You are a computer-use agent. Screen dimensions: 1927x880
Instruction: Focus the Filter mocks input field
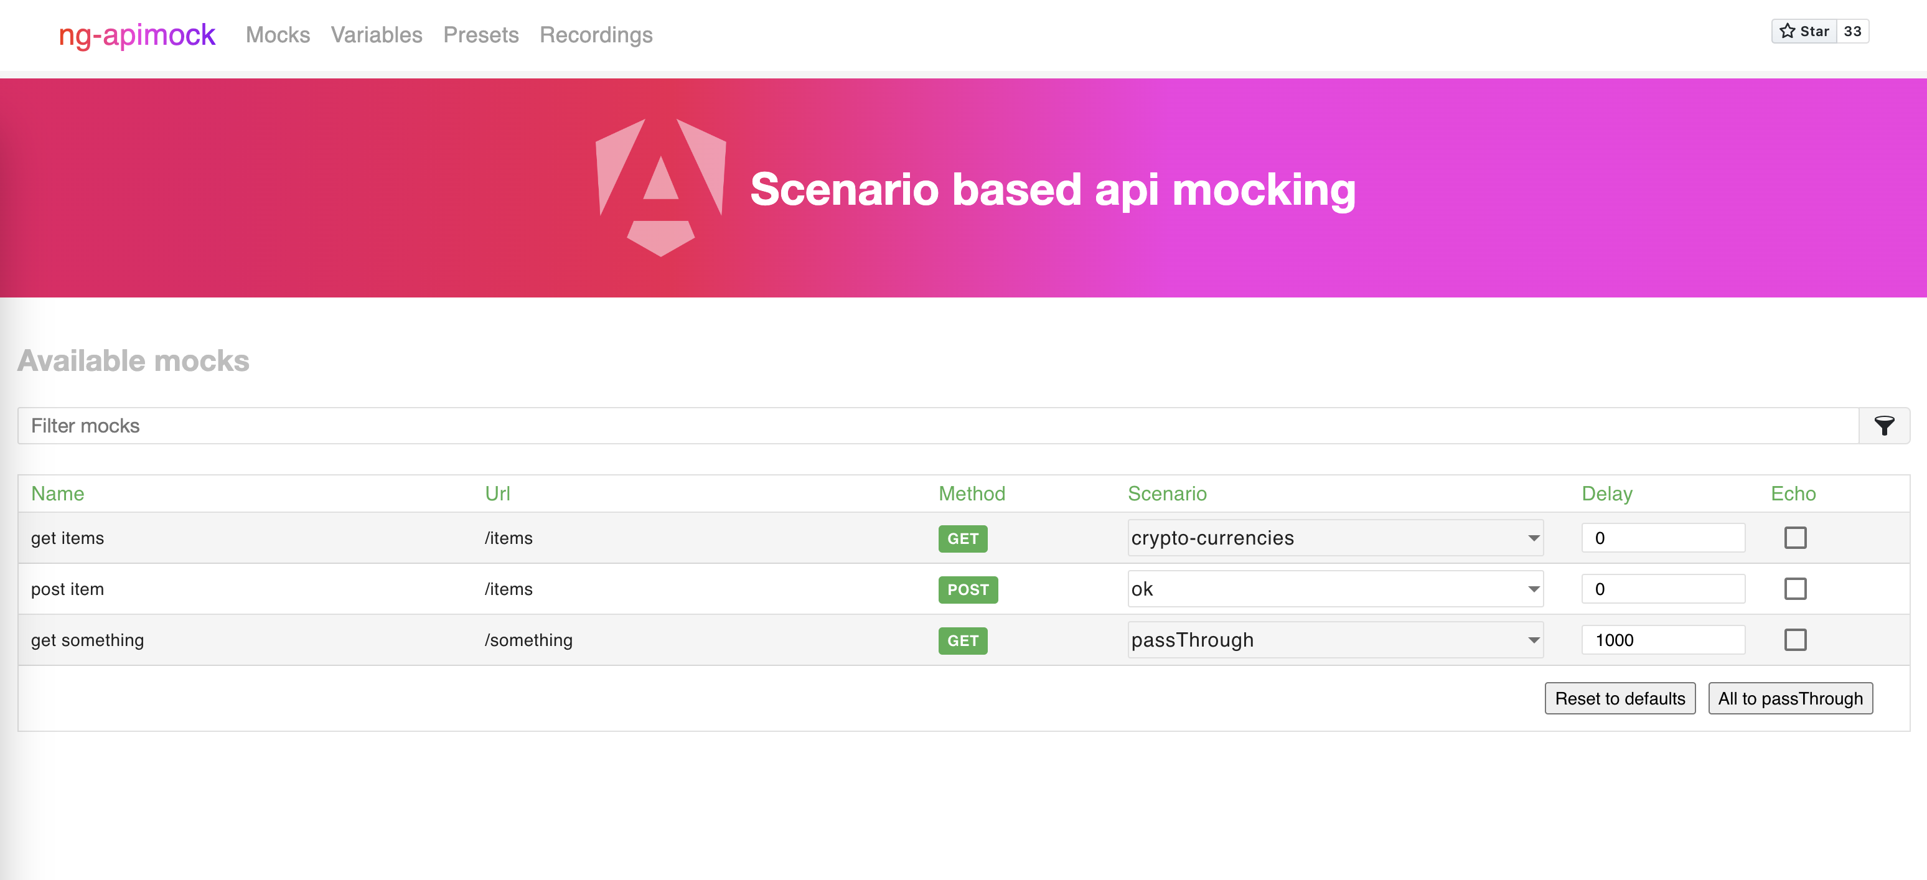click(938, 426)
